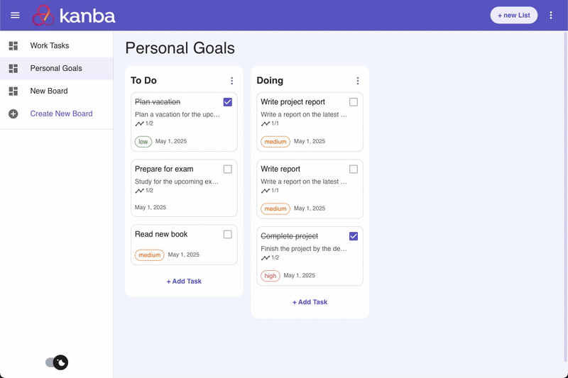
Task: Open the Doing list options menu
Action: pyautogui.click(x=358, y=81)
